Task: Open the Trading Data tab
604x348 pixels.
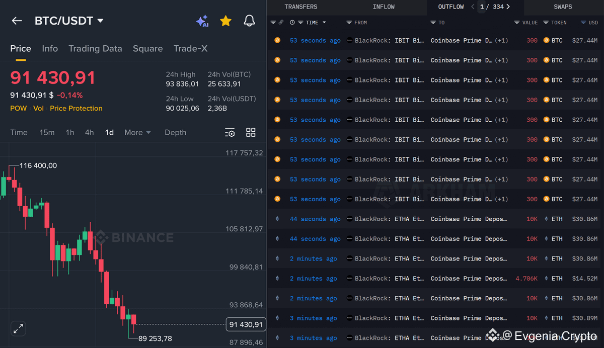Action: (95, 48)
